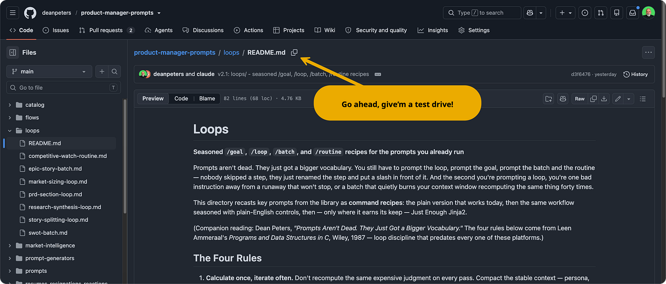Switch to Code view of file
The width and height of the screenshot is (666, 284).
tap(181, 99)
